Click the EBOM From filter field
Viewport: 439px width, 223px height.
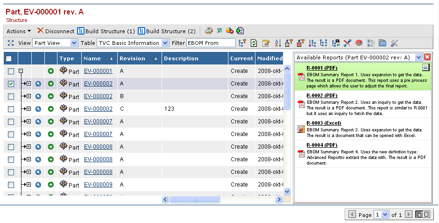211,43
